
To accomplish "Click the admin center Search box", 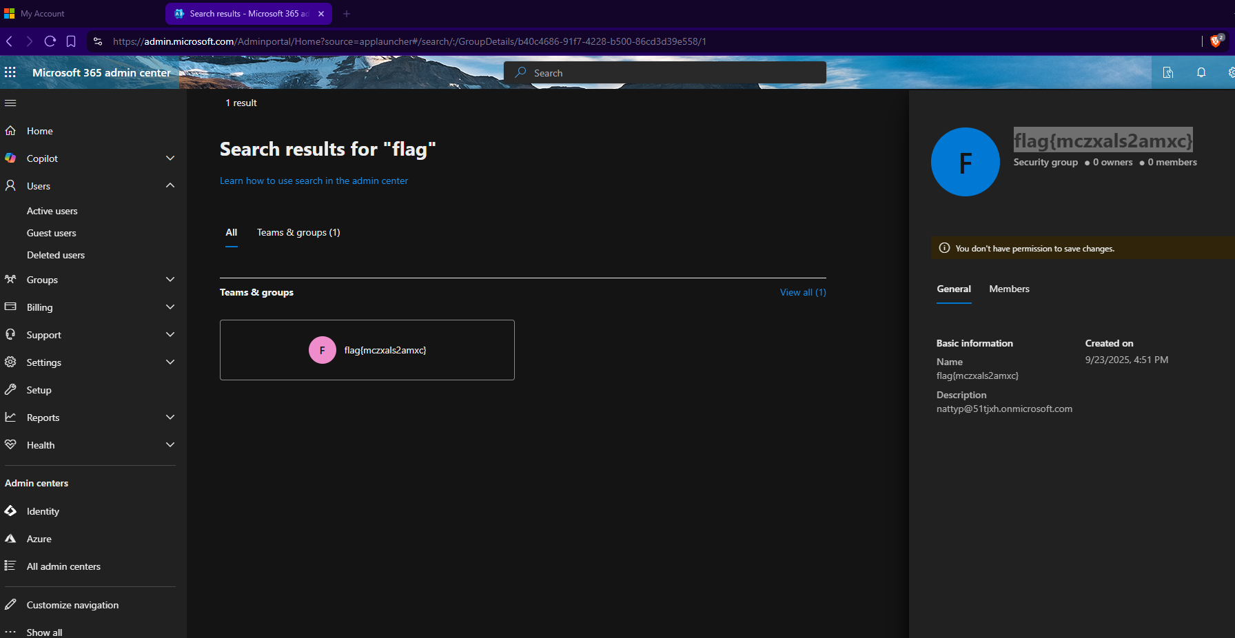I will click(x=665, y=72).
